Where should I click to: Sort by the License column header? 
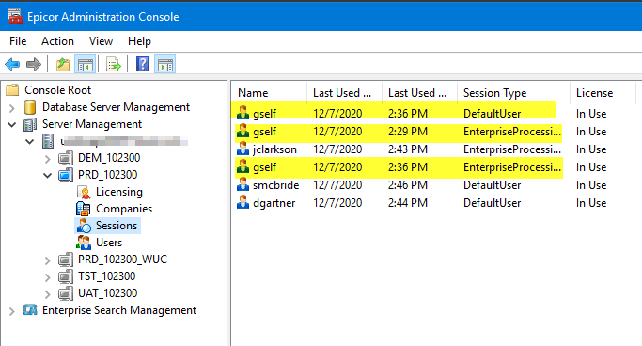[603, 93]
